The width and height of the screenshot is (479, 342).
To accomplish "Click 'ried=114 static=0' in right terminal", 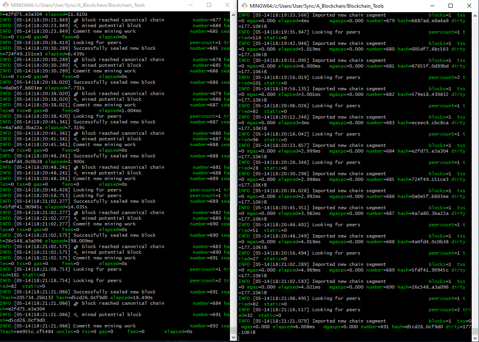I will tap(263, 38).
